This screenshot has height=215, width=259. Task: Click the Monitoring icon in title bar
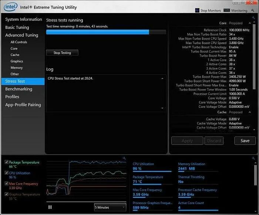(x=226, y=10)
